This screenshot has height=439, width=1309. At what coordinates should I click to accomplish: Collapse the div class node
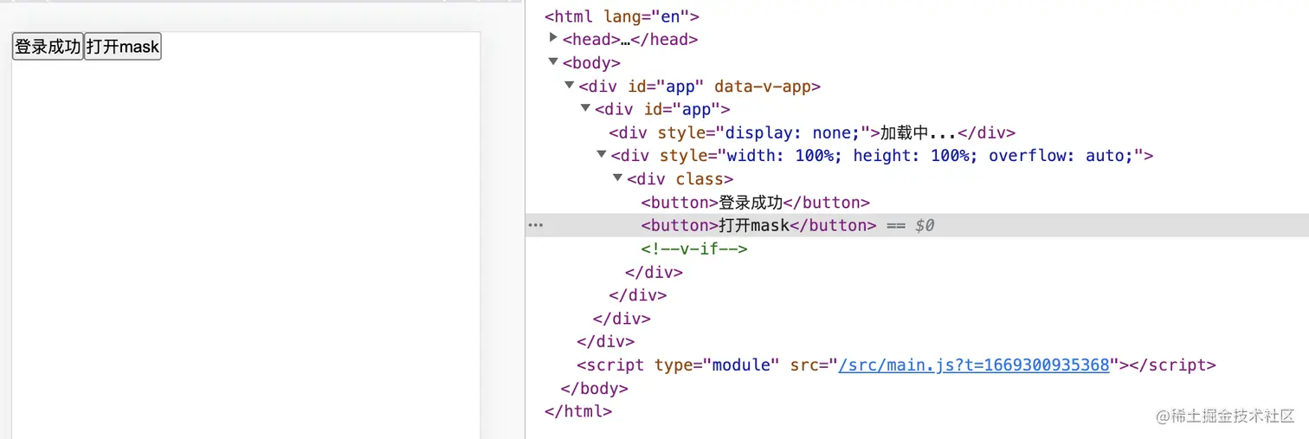[x=617, y=178]
